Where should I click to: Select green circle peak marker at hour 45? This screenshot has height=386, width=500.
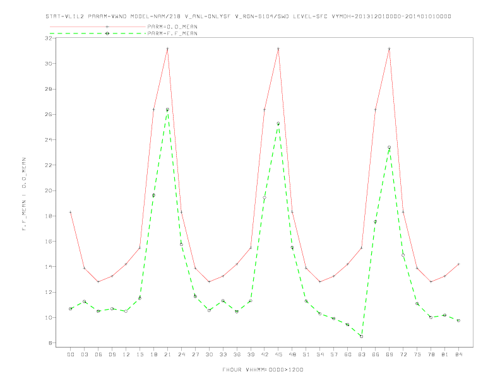pyautogui.click(x=278, y=124)
